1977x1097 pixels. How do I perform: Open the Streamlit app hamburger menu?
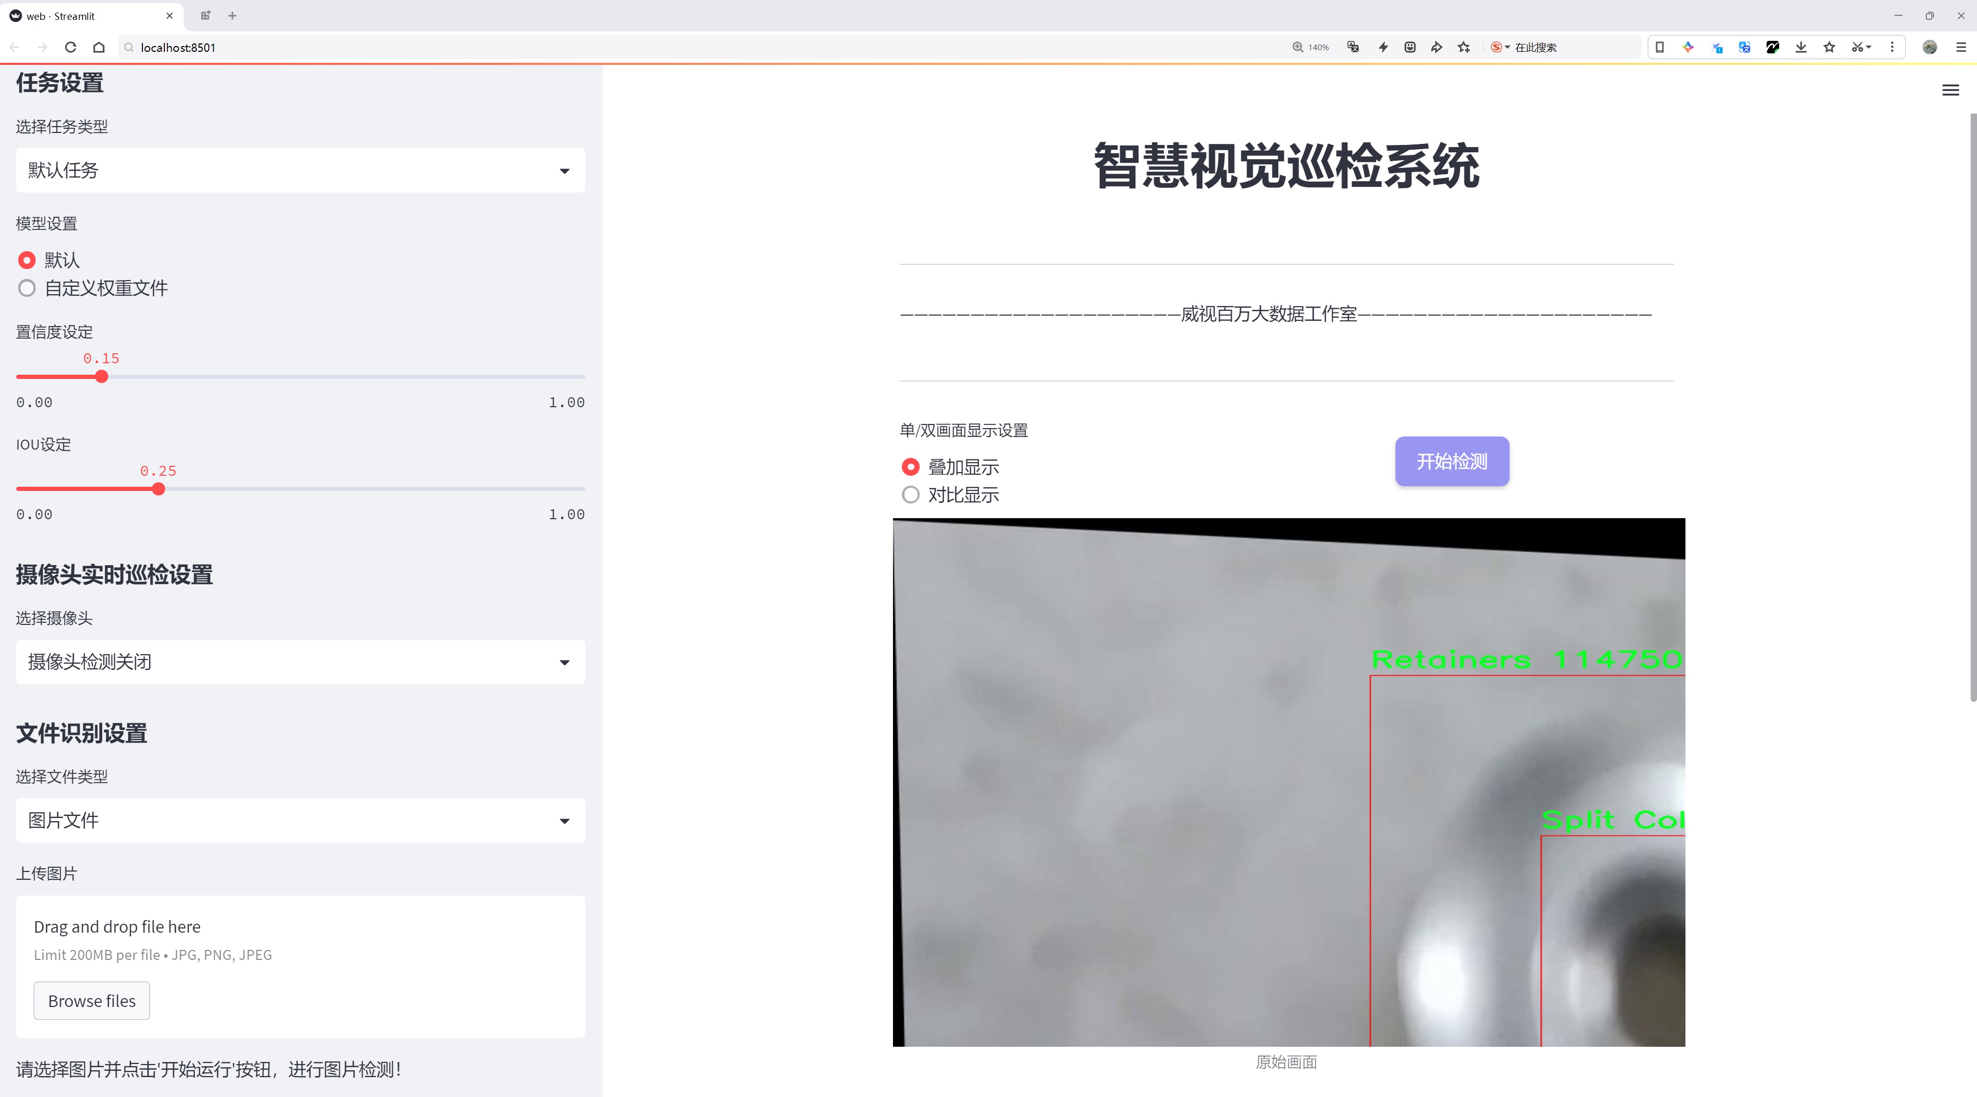click(x=1950, y=91)
